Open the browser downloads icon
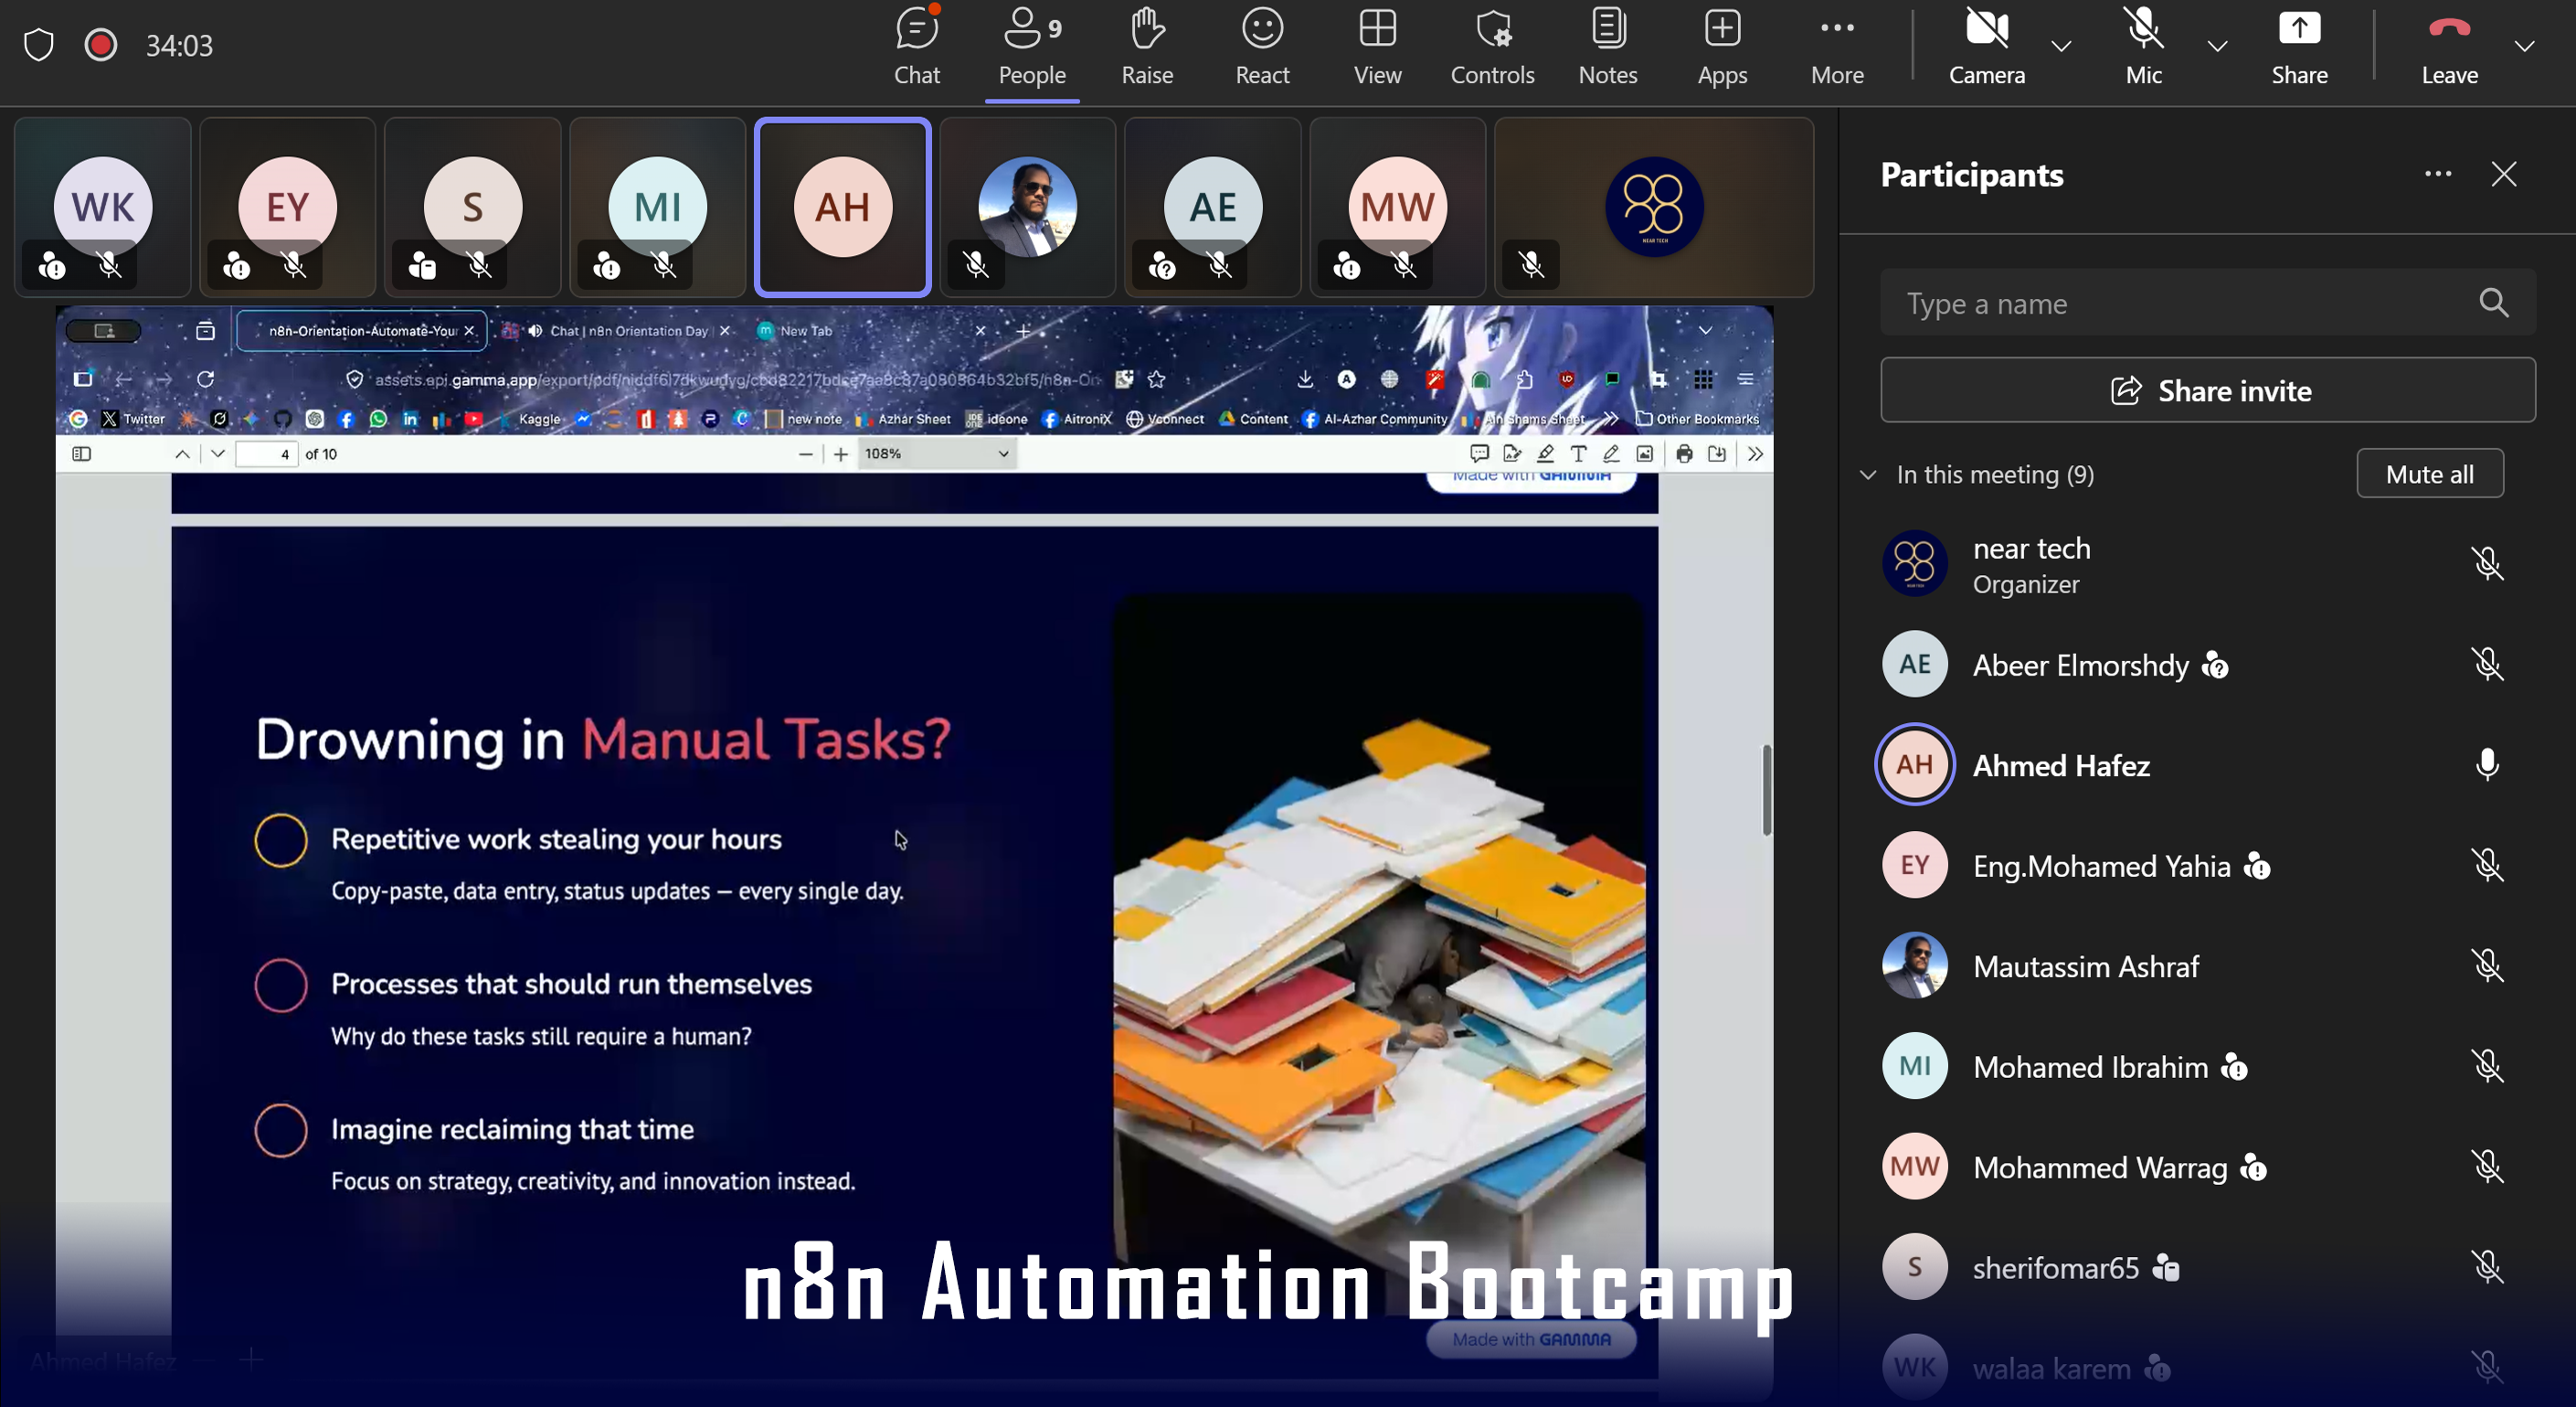 point(1305,379)
